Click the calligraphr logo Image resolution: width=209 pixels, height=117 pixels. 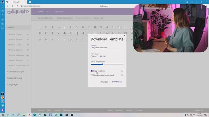coord(18,12)
